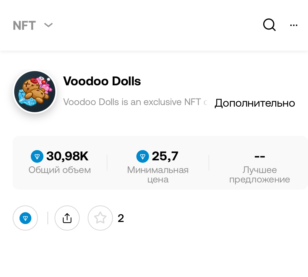
Task: Click the Voodoo Dolls collection avatar
Action: tap(35, 92)
